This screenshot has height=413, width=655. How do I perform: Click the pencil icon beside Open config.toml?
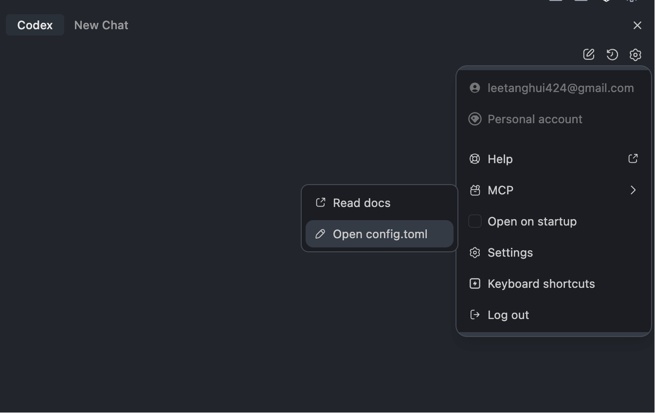coord(320,234)
